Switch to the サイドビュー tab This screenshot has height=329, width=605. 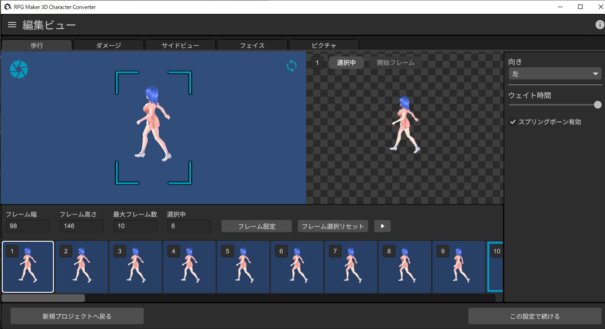(180, 45)
